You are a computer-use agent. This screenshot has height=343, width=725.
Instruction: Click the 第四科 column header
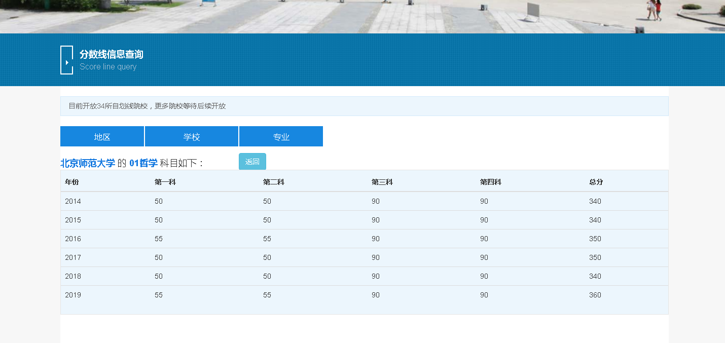[491, 182]
